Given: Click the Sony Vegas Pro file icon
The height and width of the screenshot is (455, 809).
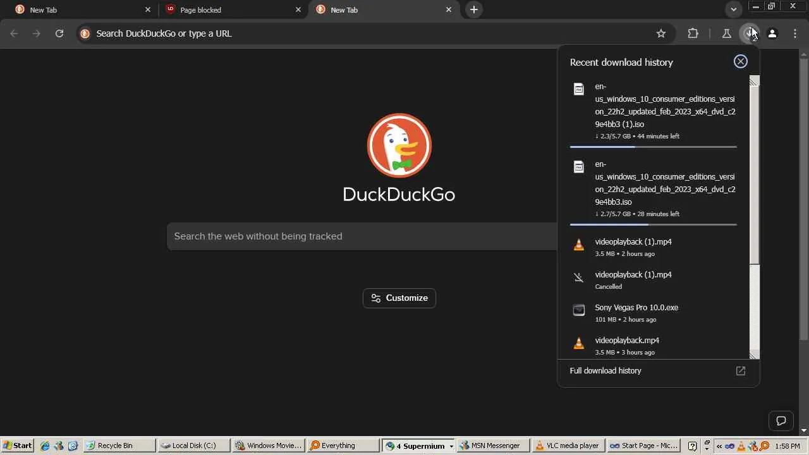Looking at the screenshot, I should (x=578, y=310).
